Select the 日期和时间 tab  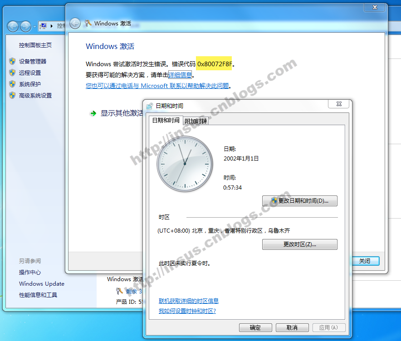pyautogui.click(x=165, y=121)
